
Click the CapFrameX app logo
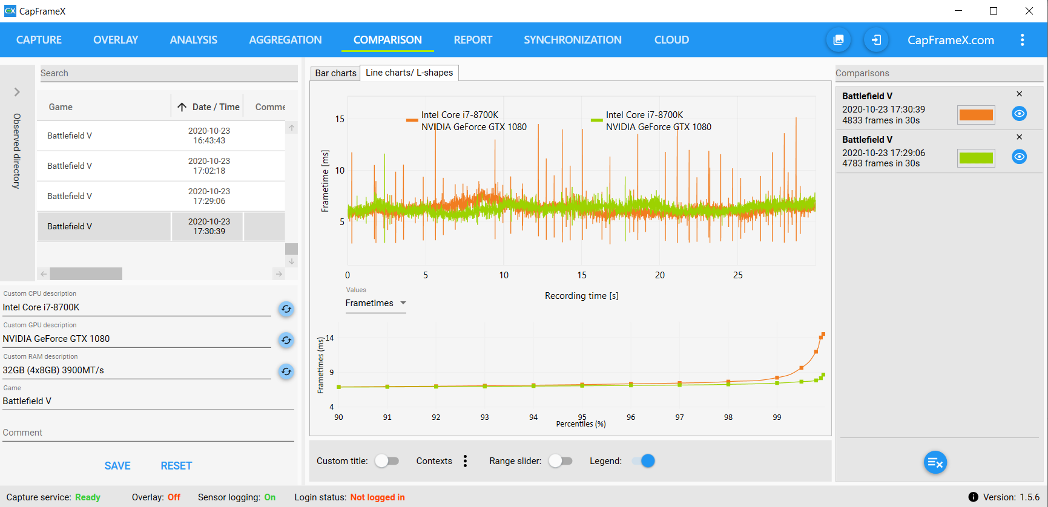(x=10, y=11)
